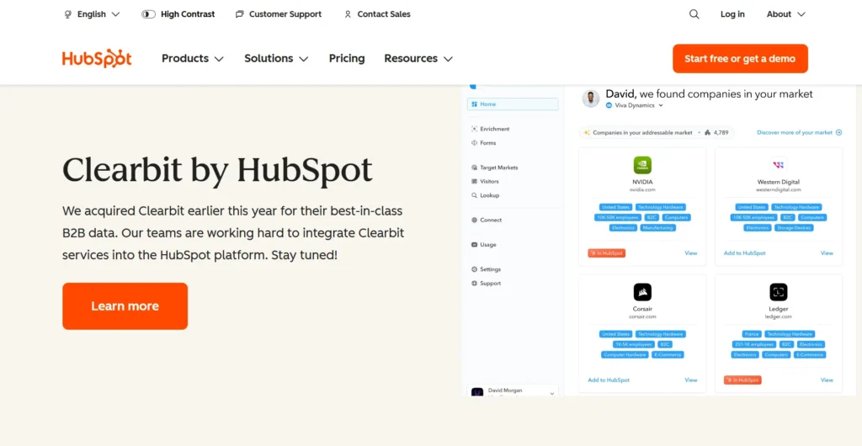Click the Target Markets icon in the sidebar
The width and height of the screenshot is (862, 446).
475,167
